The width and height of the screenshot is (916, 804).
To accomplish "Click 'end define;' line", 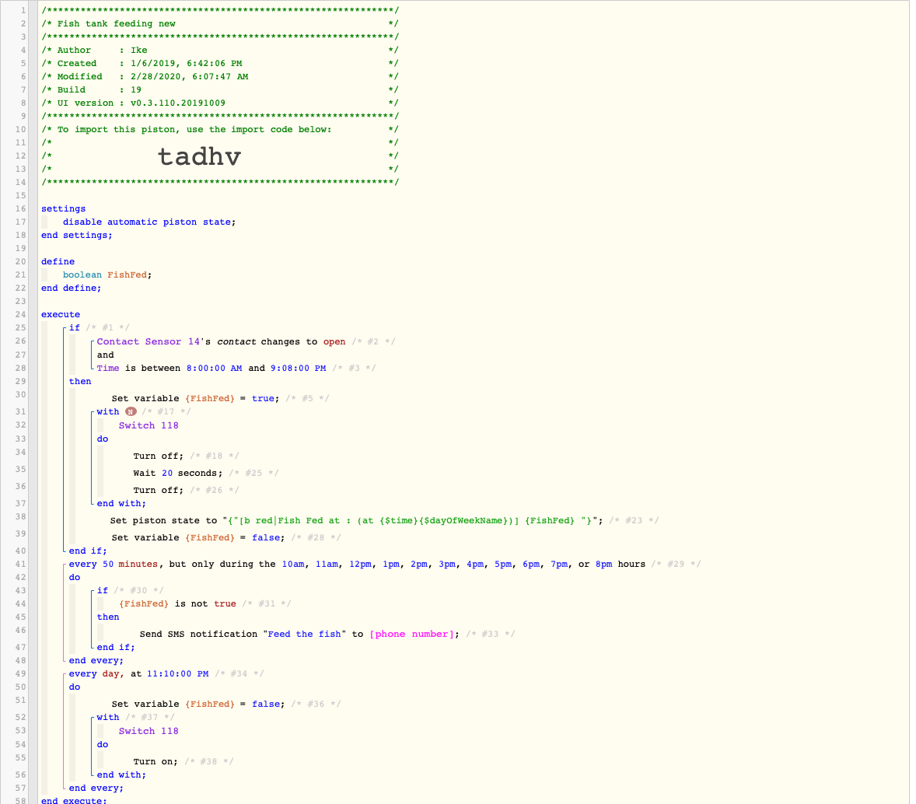I will click(71, 288).
